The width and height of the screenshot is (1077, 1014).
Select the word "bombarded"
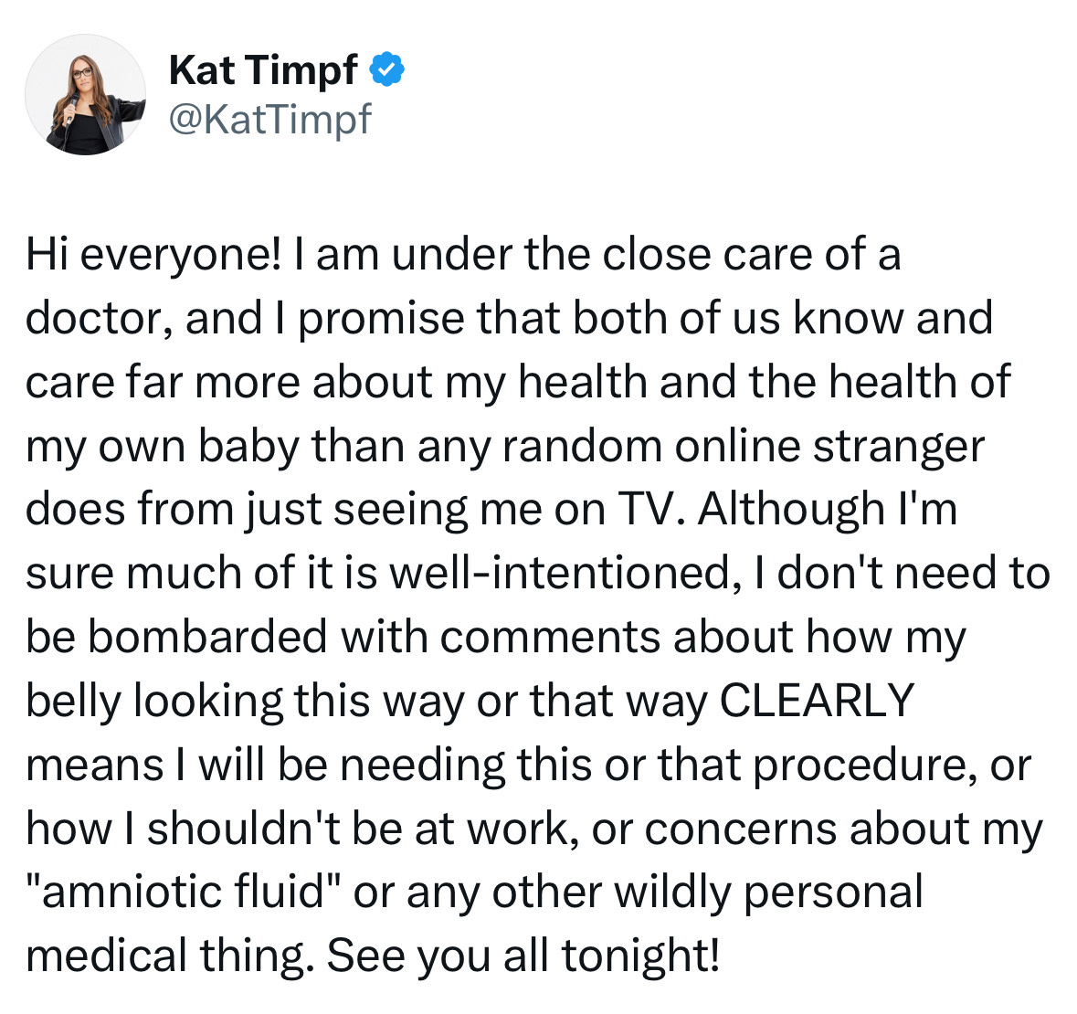pos(207,636)
